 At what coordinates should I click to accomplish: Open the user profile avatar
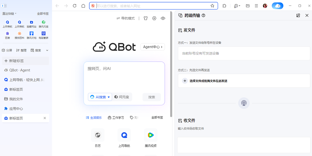tap(265, 6)
